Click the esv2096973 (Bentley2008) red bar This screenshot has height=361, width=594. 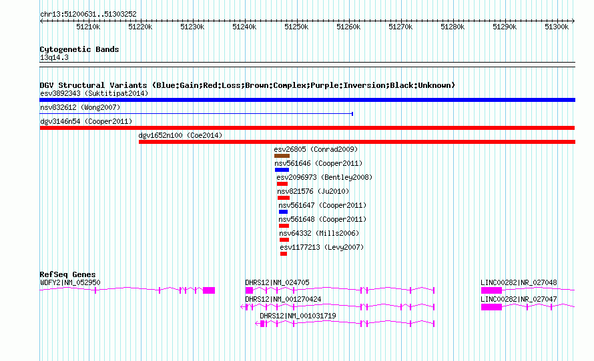pyautogui.click(x=282, y=184)
